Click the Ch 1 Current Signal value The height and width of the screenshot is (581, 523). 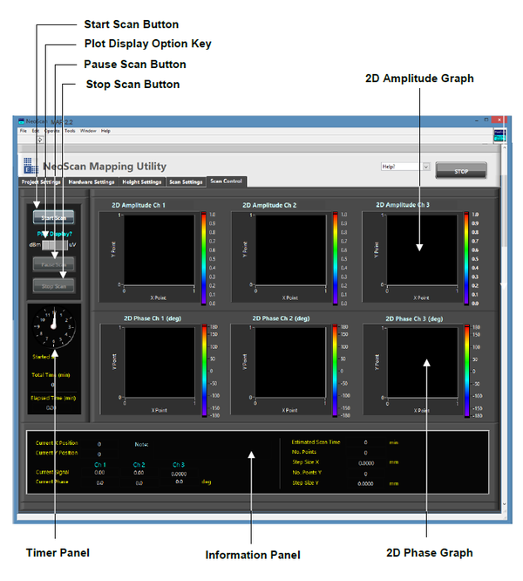(99, 473)
